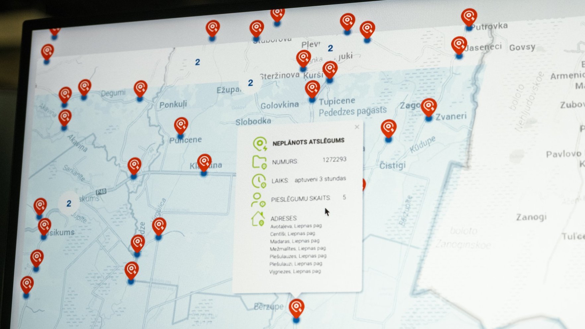The height and width of the screenshot is (329, 585).
Task: Expand cluster 2 next to Ežupa
Action: pyautogui.click(x=250, y=83)
